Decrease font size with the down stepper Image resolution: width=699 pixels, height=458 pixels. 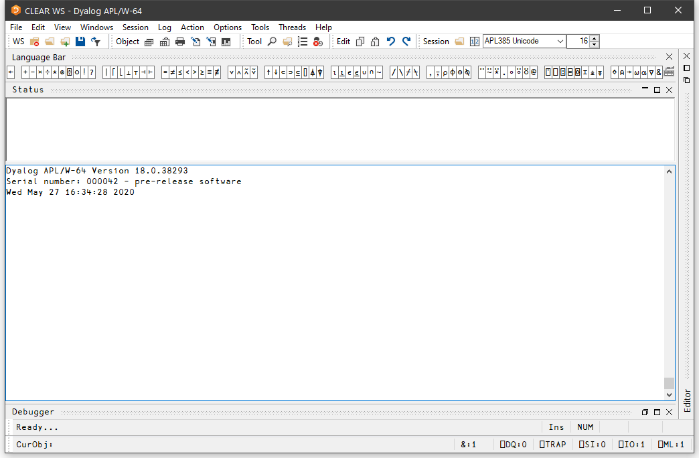point(595,45)
